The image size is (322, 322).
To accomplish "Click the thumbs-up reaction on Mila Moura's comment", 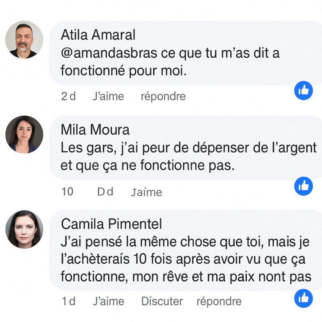I will pos(304,186).
